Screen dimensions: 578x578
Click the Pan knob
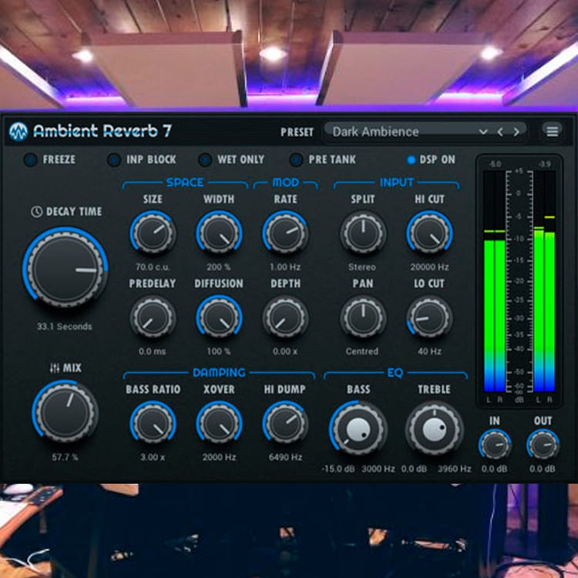(x=363, y=318)
